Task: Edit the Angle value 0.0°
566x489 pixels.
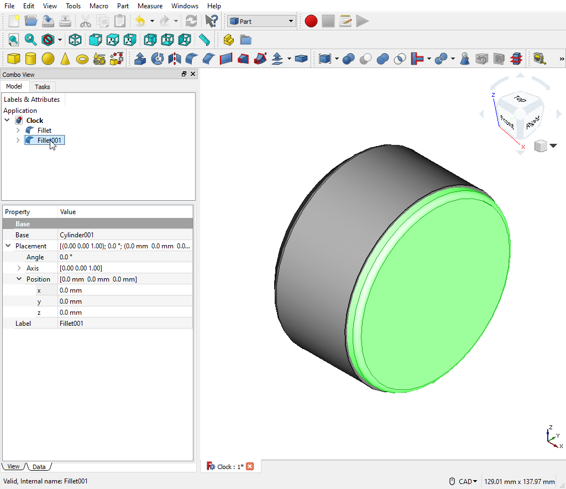Action: tap(125, 257)
